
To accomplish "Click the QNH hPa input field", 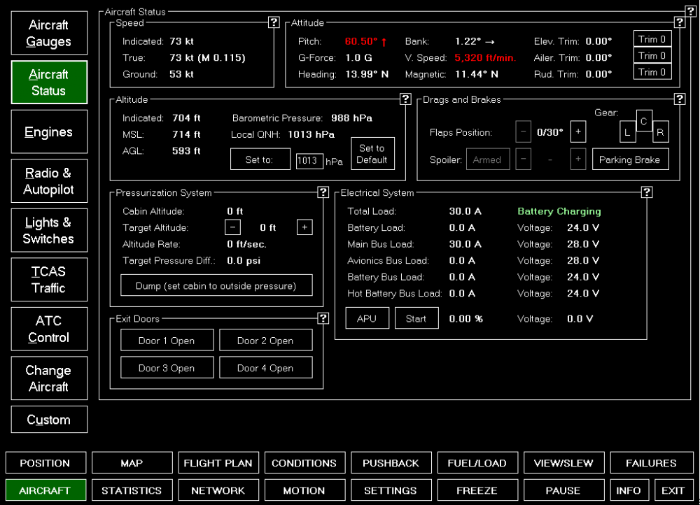I will (309, 161).
